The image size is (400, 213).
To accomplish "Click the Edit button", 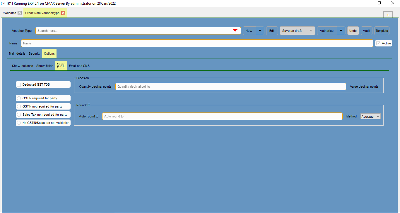I will click(x=272, y=31).
